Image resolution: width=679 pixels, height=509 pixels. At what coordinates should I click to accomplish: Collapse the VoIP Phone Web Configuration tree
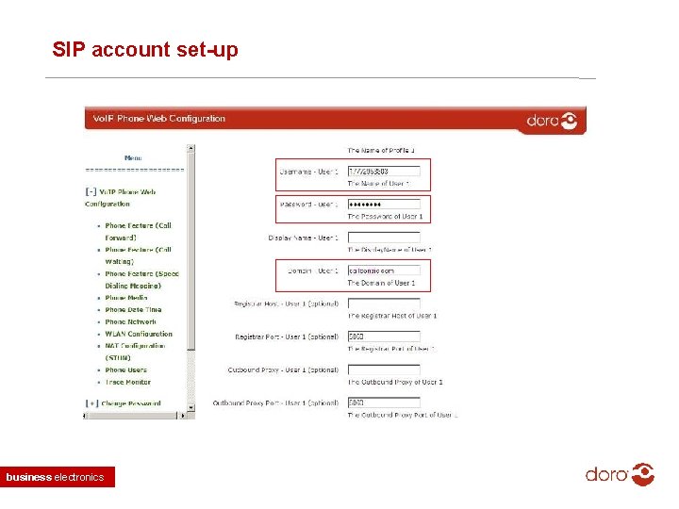click(x=91, y=191)
